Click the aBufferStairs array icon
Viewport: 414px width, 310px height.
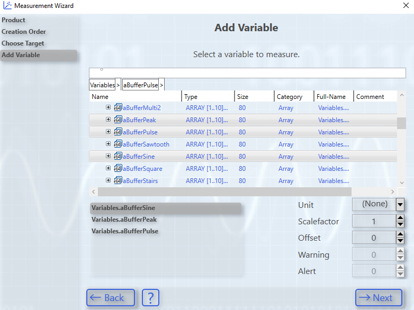click(x=118, y=180)
